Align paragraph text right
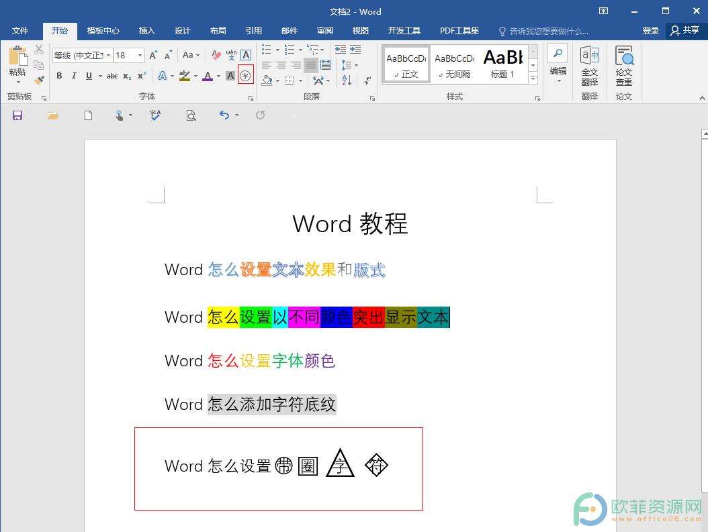 296,65
